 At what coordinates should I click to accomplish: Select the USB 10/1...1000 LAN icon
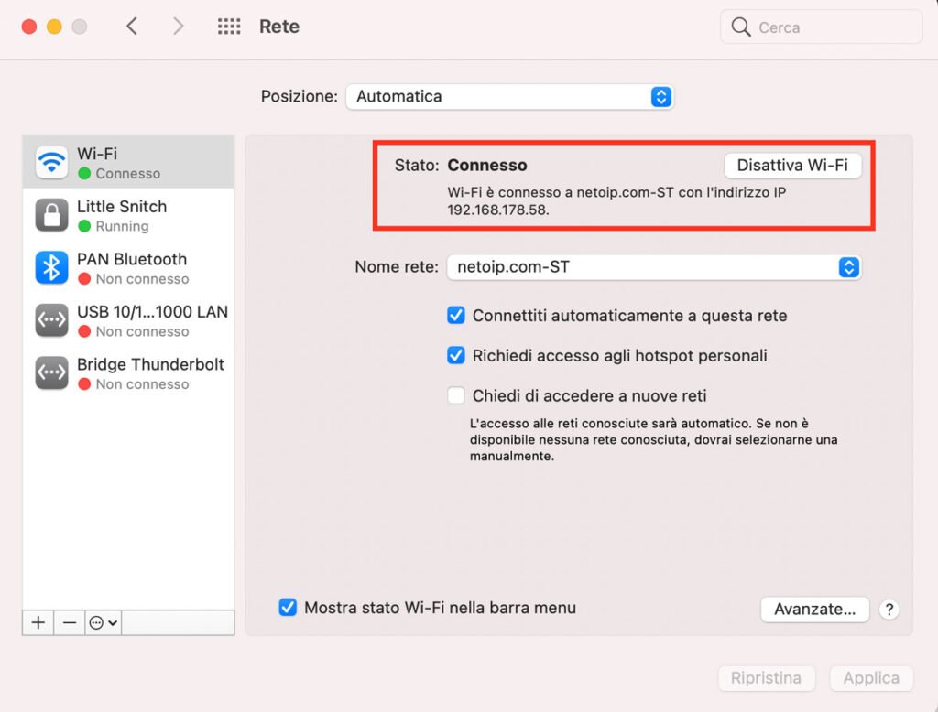pyautogui.click(x=52, y=320)
